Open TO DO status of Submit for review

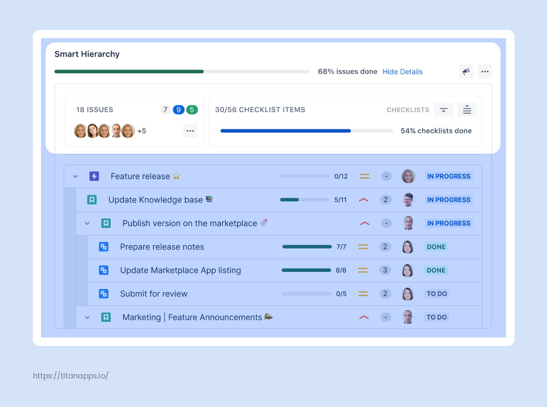(x=437, y=294)
